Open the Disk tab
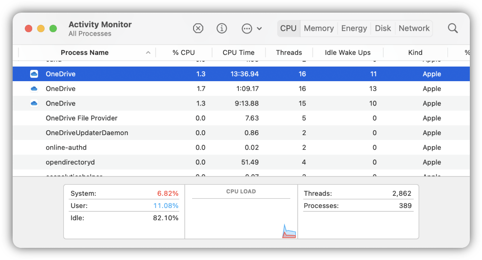The image size is (482, 260). coord(383,28)
